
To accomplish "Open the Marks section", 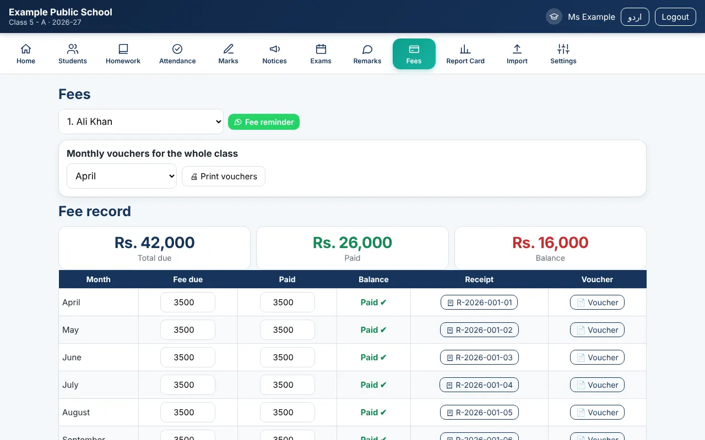I will coord(228,54).
